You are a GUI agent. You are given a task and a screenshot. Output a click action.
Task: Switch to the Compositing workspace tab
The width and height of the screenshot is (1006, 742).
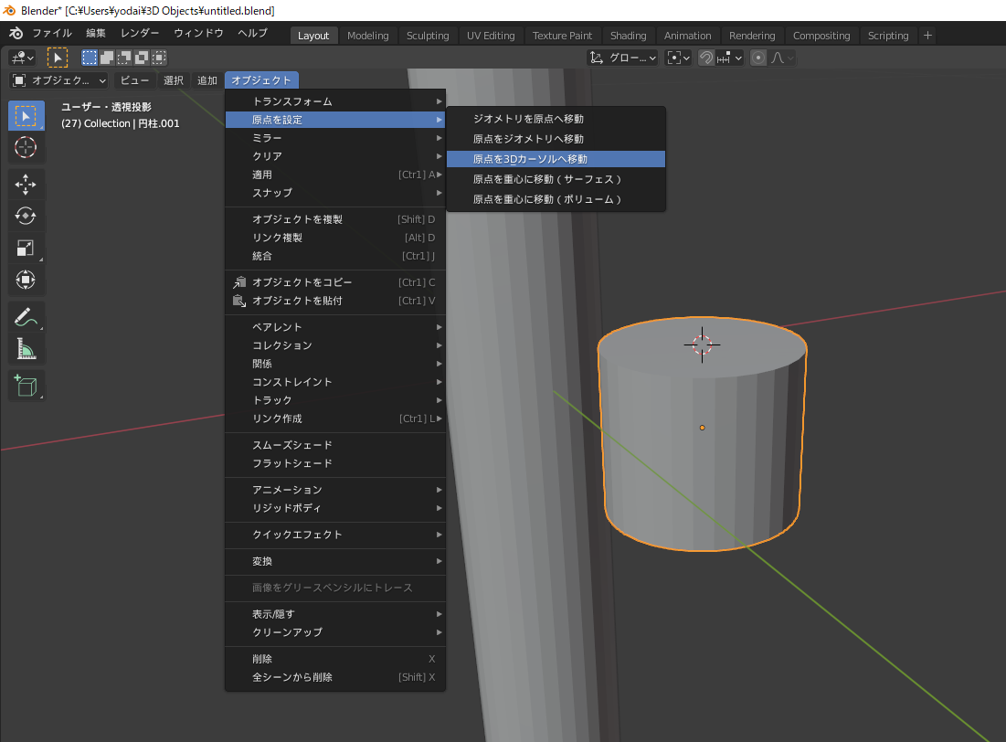(x=821, y=36)
